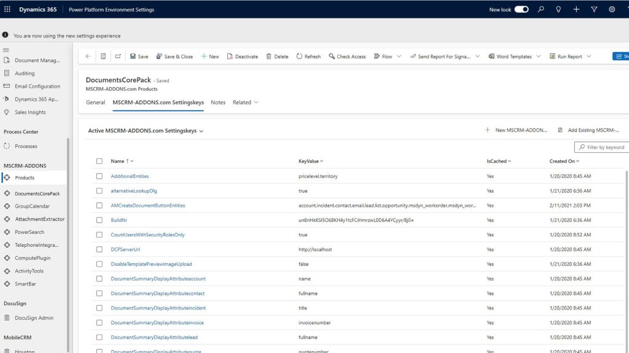The image size is (629, 353).
Task: Expand Send Report For Signature chevron
Action: (x=477, y=56)
